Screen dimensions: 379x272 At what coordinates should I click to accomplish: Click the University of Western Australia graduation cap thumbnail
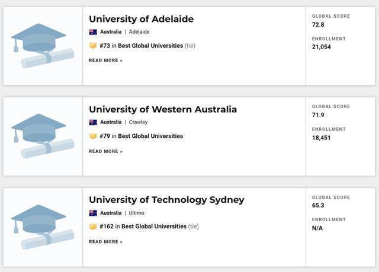click(43, 137)
